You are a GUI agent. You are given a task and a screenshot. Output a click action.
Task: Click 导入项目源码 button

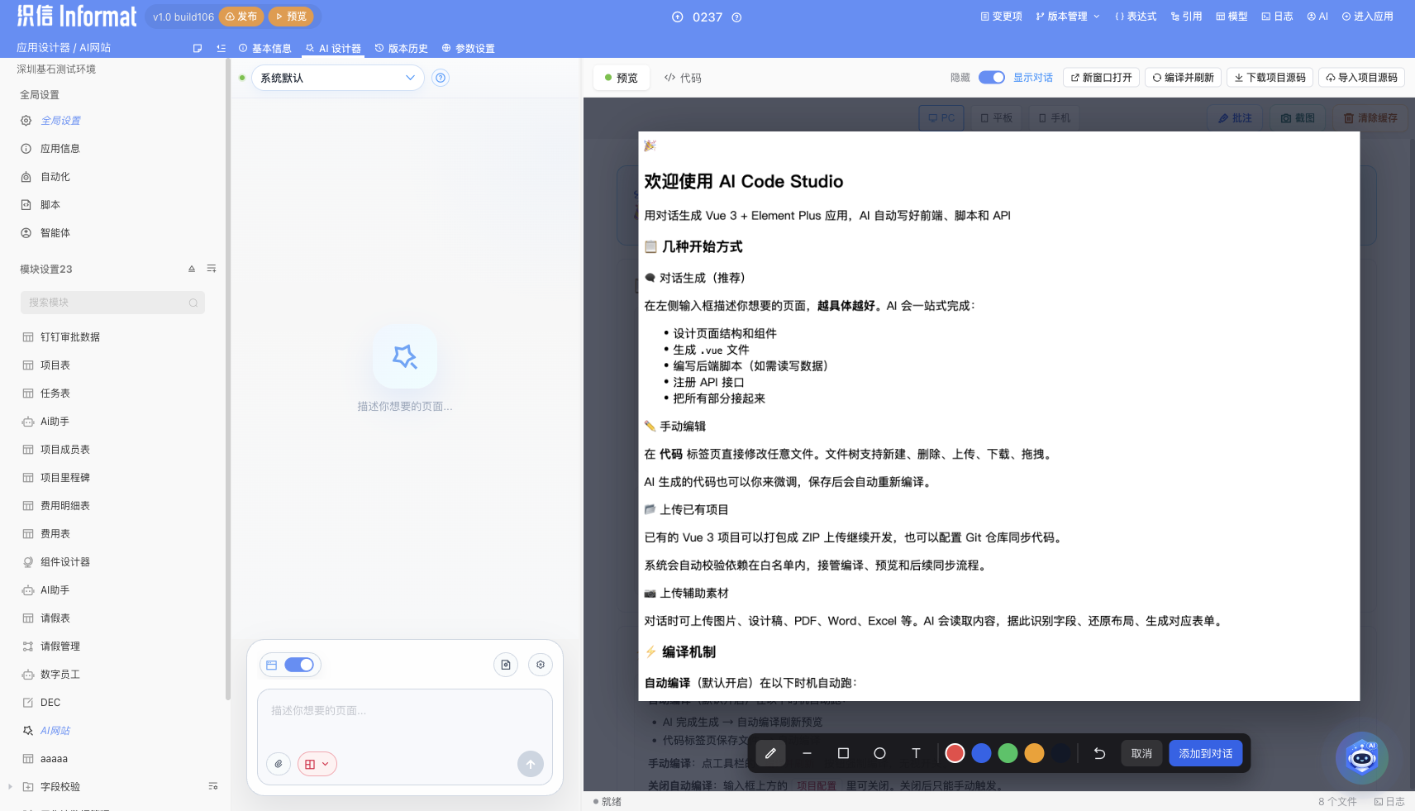click(x=1361, y=78)
